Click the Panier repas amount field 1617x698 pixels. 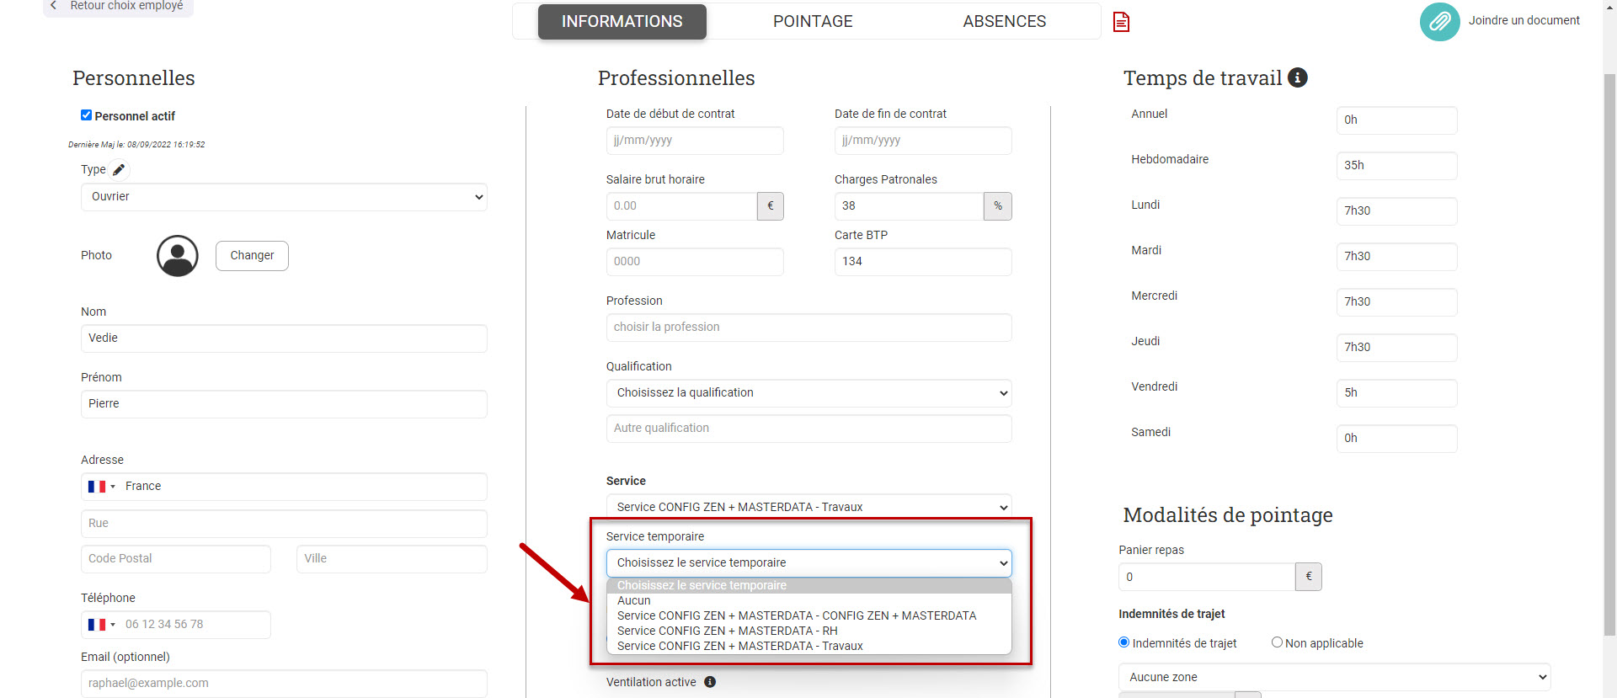click(x=1207, y=577)
